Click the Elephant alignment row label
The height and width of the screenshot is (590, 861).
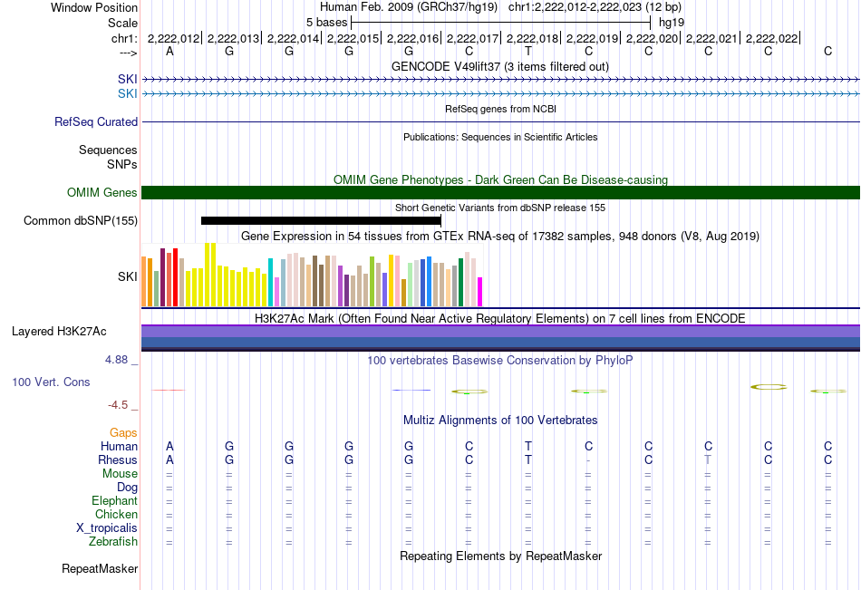(114, 500)
